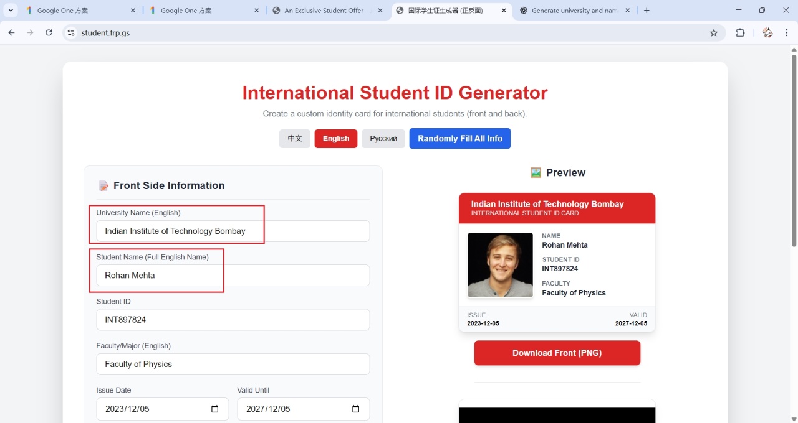The height and width of the screenshot is (423, 798).
Task: Click the browser Forward arrow
Action: click(30, 33)
